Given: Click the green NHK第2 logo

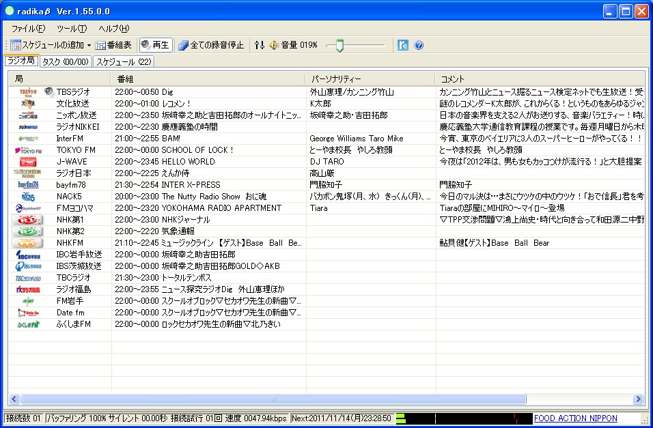Looking at the screenshot, I should pos(27,231).
